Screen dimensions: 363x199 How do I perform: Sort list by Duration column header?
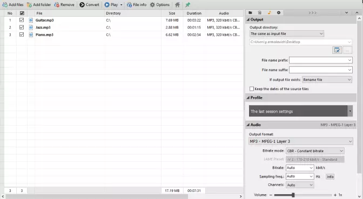pos(194,13)
